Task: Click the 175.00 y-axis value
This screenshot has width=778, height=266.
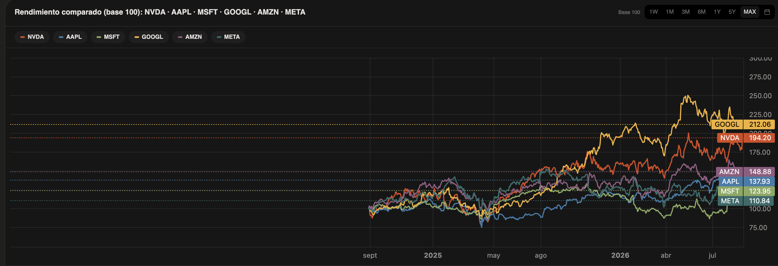Action: coord(760,152)
